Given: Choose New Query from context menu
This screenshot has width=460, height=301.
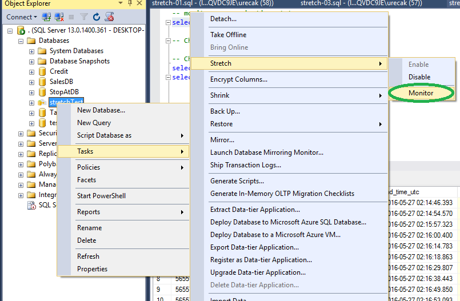Looking at the screenshot, I should 123,123.
